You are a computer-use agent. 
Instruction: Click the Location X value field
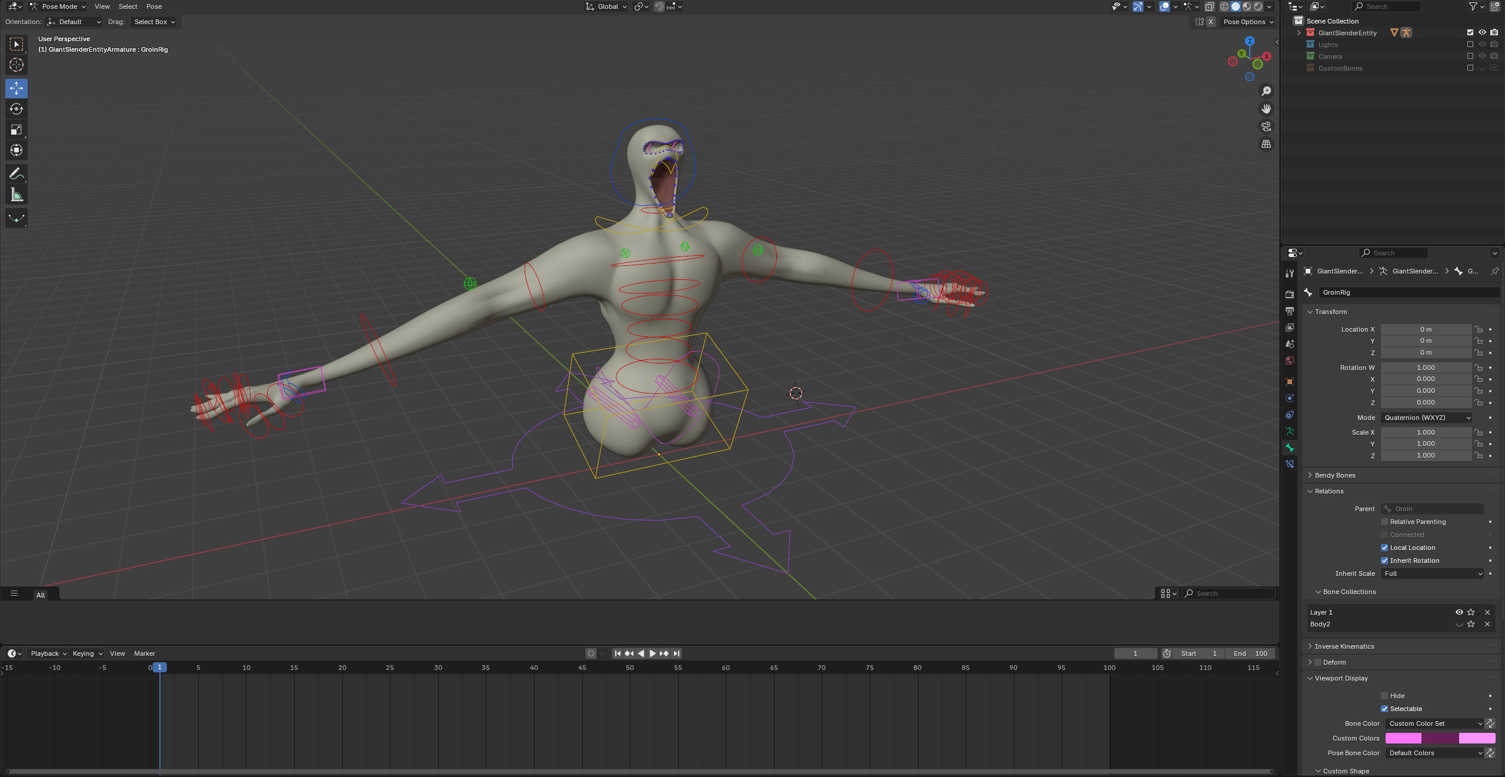point(1426,329)
